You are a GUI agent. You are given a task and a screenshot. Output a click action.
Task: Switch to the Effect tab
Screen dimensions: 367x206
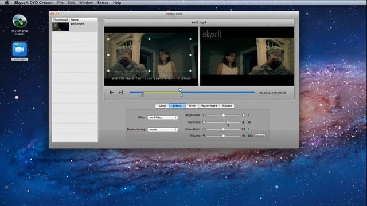[x=177, y=106]
